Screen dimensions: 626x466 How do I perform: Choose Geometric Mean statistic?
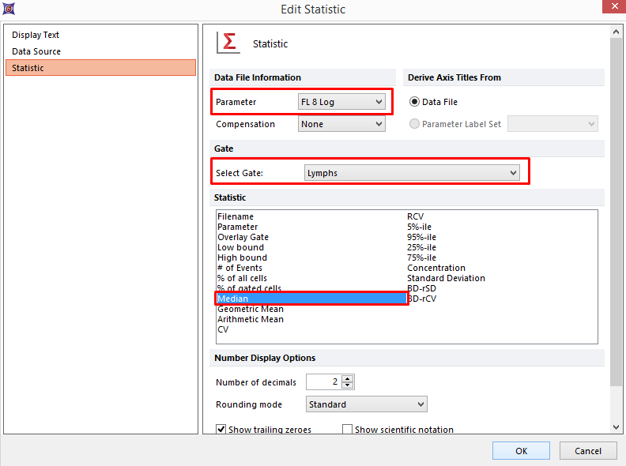(x=251, y=309)
